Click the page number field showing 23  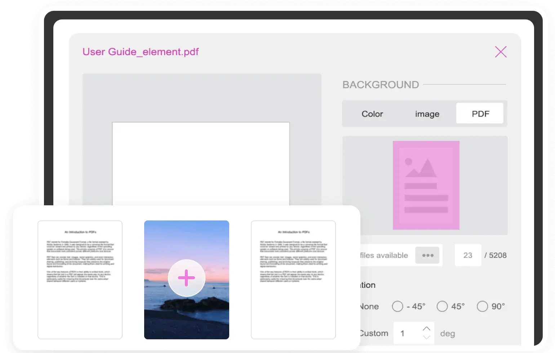point(468,255)
